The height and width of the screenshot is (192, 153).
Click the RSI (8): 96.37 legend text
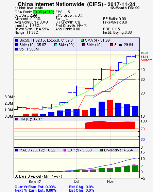point(31,119)
